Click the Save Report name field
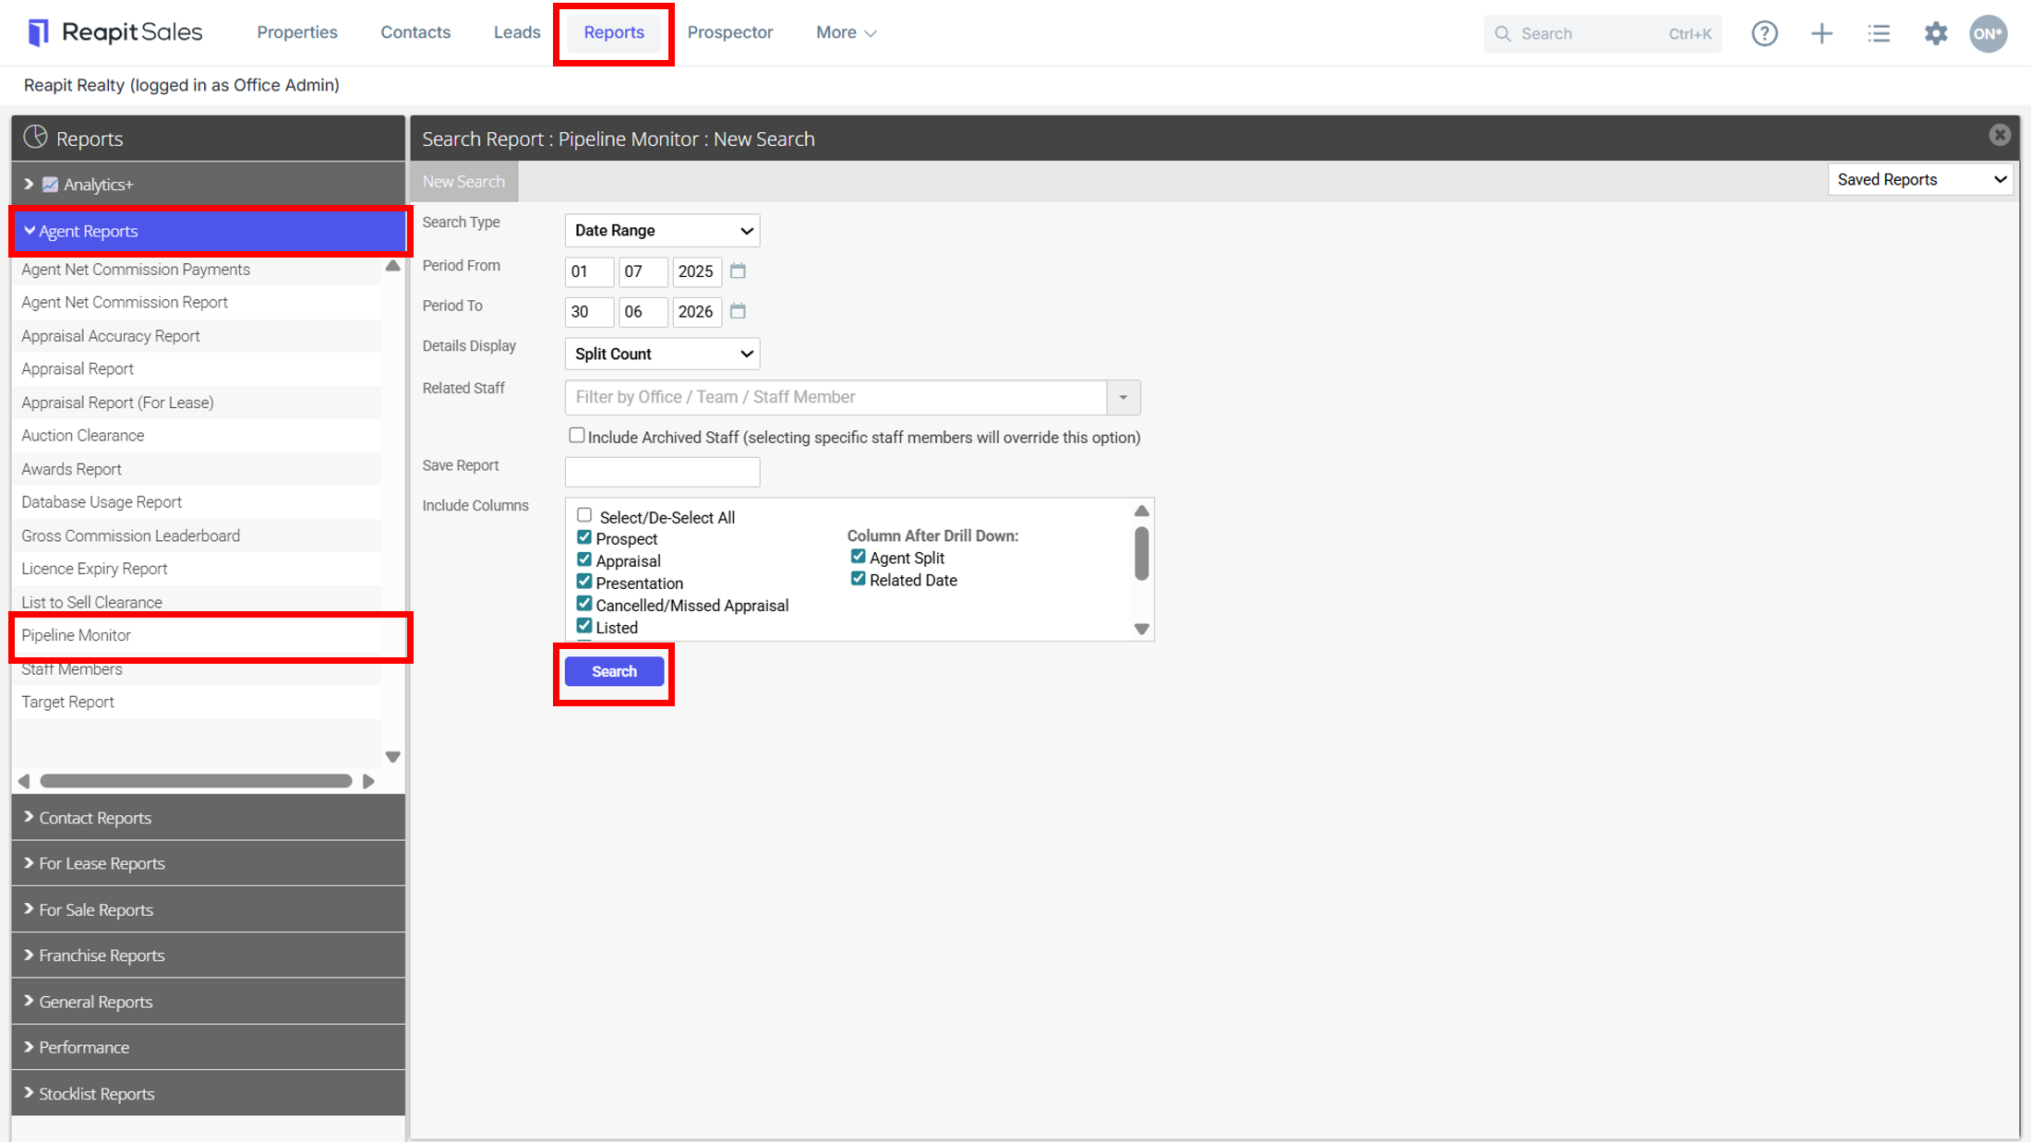Viewport: 2031px width, 1142px height. (662, 472)
